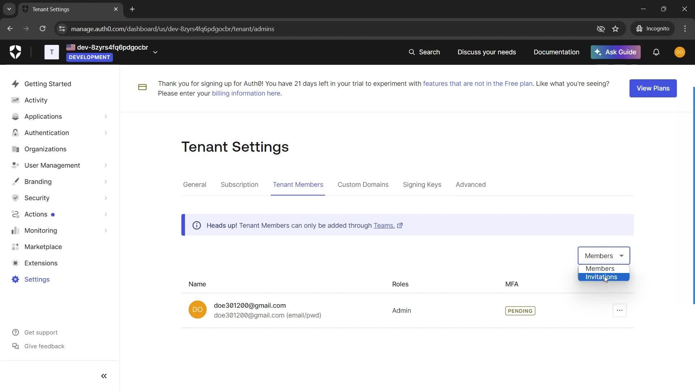Expand the Applications submenu arrow
This screenshot has height=391, width=695.
point(106,117)
